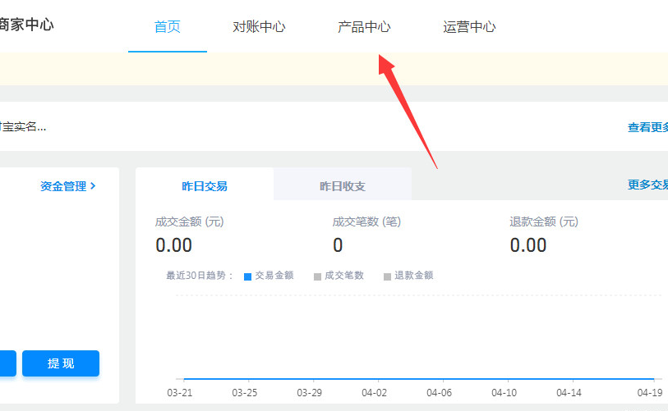Click the 04-14 axis date
Screen dimensions: 668x411
(569, 393)
